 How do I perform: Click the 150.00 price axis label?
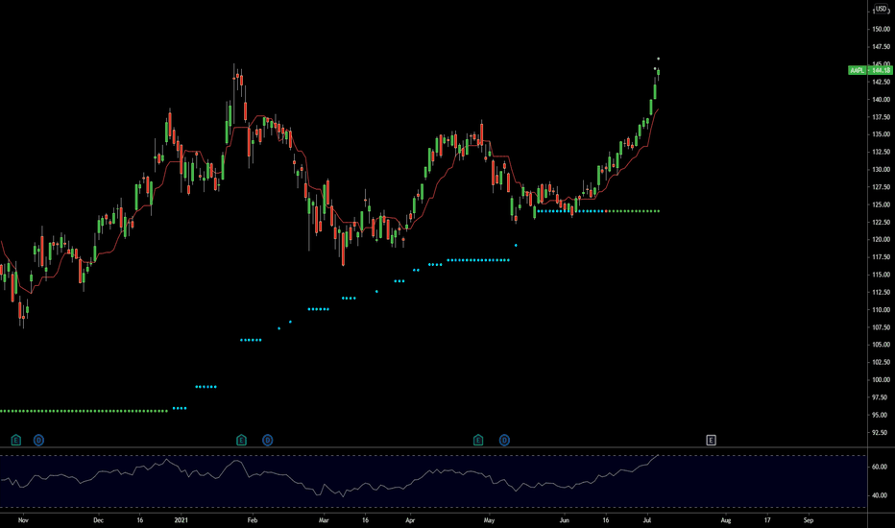(x=881, y=29)
